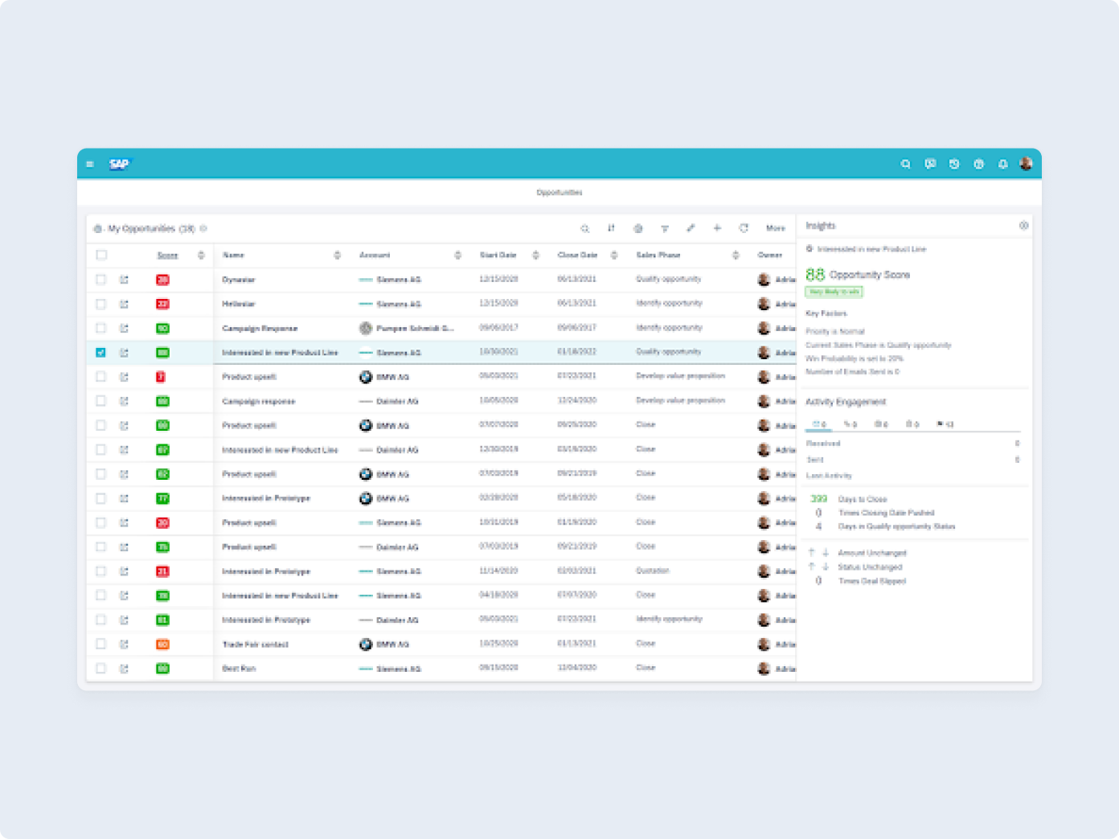The width and height of the screenshot is (1119, 839).
Task: Click the green score badge in Best Run row
Action: click(x=162, y=668)
